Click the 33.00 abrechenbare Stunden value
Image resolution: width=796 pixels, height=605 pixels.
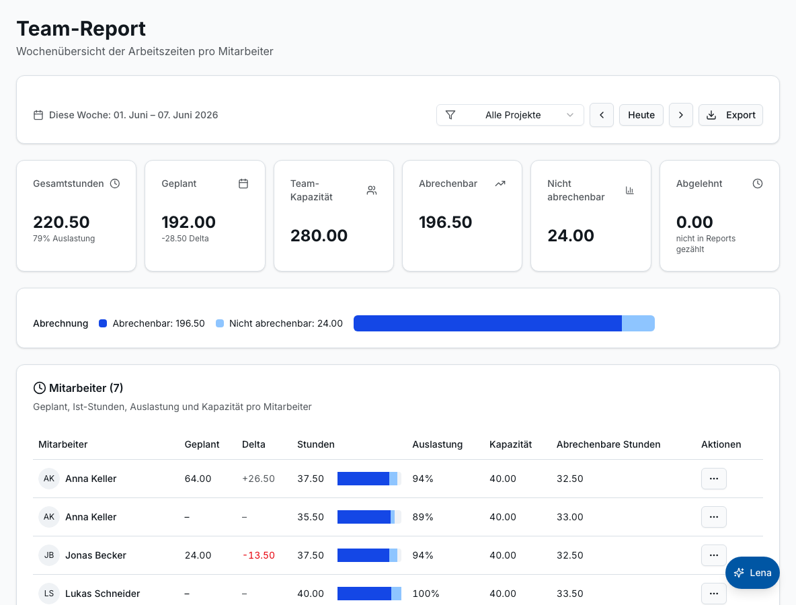click(x=570, y=517)
